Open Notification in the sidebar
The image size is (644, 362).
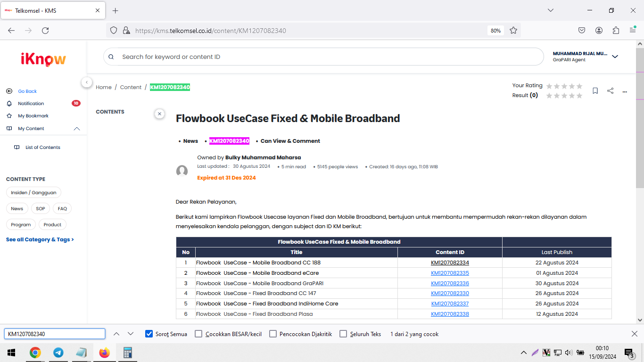tap(31, 104)
